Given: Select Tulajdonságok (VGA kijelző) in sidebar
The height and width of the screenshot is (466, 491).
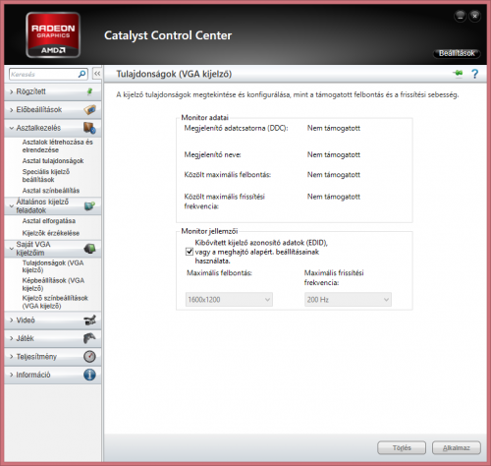Looking at the screenshot, I should click(x=53, y=266).
